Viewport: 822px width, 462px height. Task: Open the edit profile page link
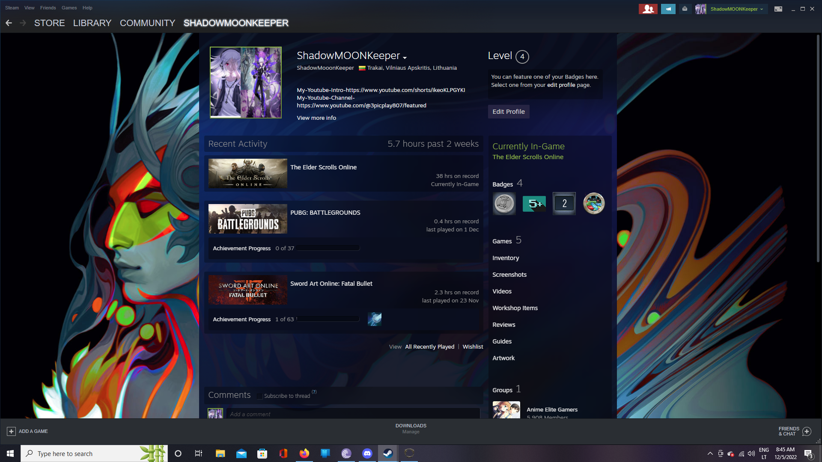coord(561,85)
